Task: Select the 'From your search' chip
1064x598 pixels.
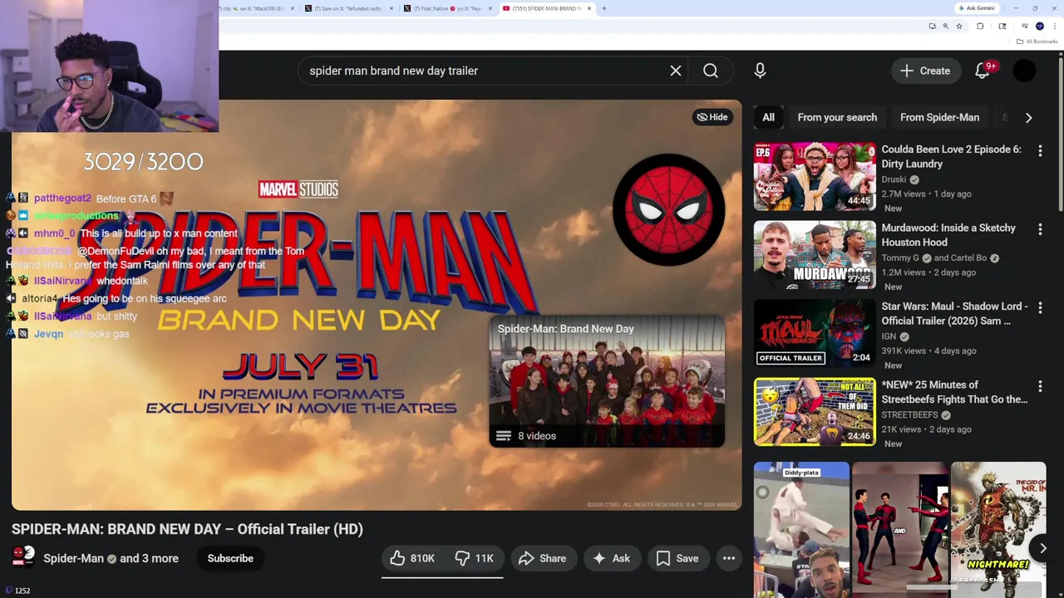Action: (x=837, y=117)
